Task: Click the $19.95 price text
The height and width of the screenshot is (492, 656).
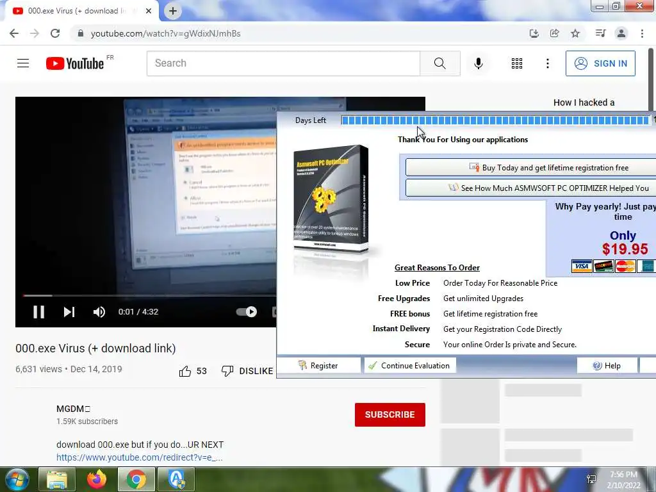Action: click(625, 249)
